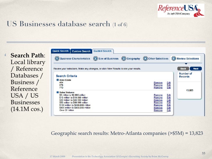Click the Next button
212x159 pixels.
tap(196, 68)
